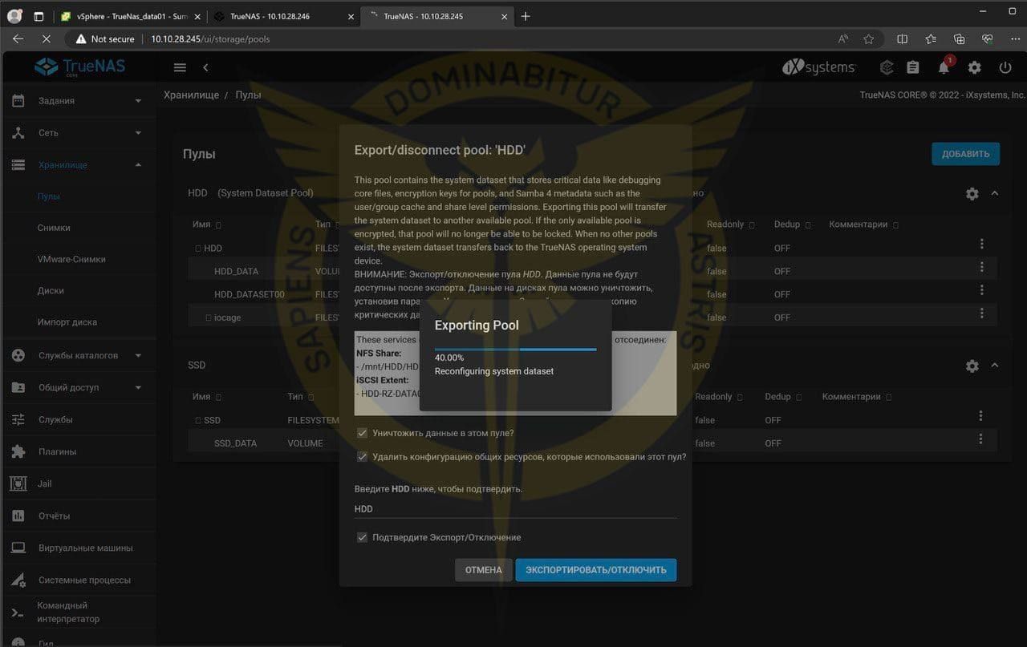Open the alerts bell icon
The width and height of the screenshot is (1027, 647).
pos(944,68)
